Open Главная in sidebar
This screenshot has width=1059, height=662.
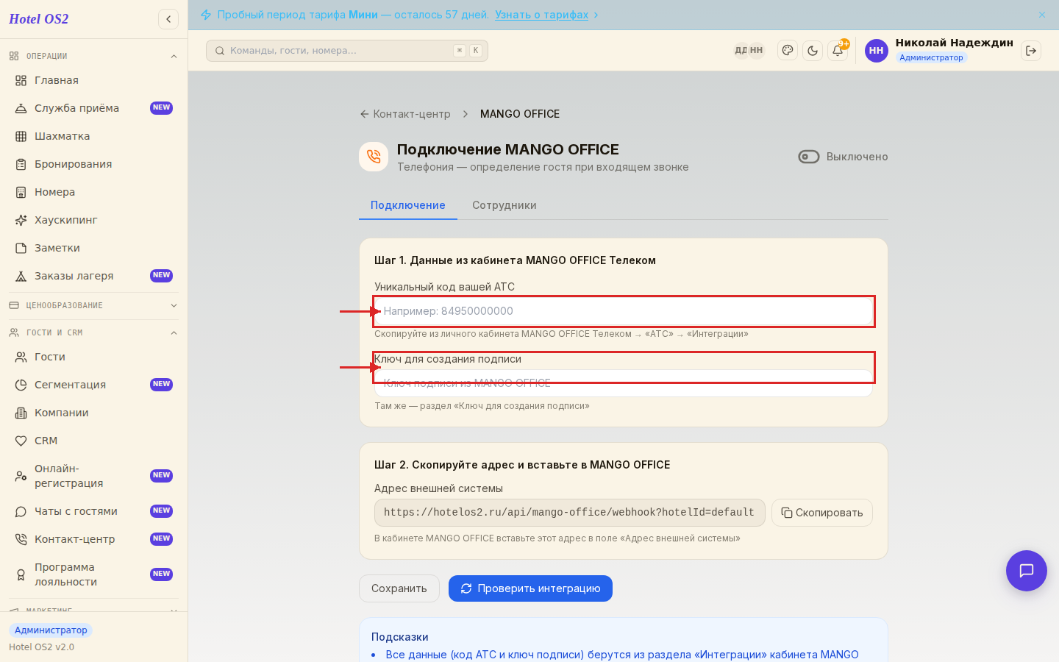click(x=93, y=80)
